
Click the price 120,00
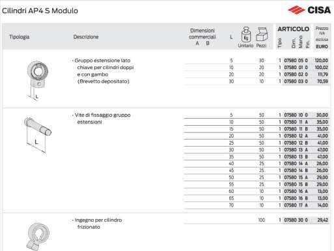[322, 61]
